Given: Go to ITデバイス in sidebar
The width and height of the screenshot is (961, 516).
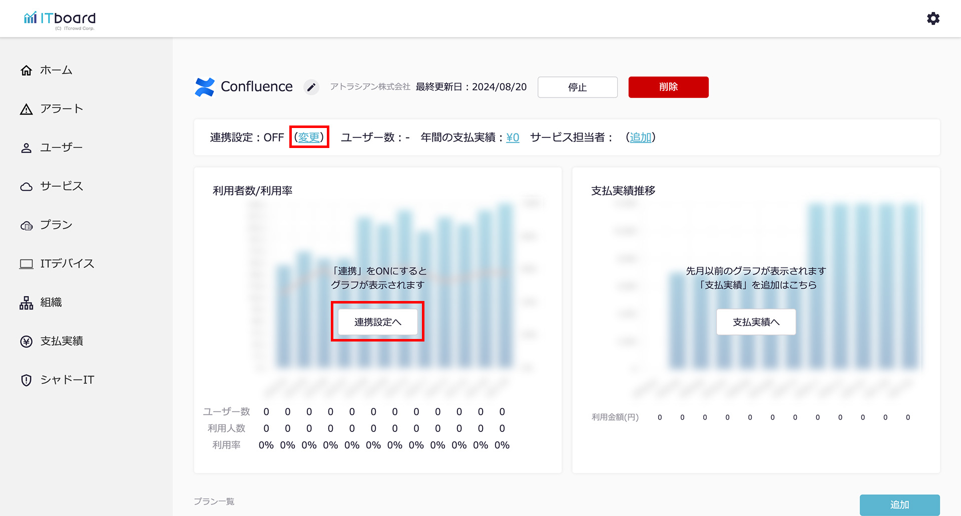Looking at the screenshot, I should [x=67, y=263].
